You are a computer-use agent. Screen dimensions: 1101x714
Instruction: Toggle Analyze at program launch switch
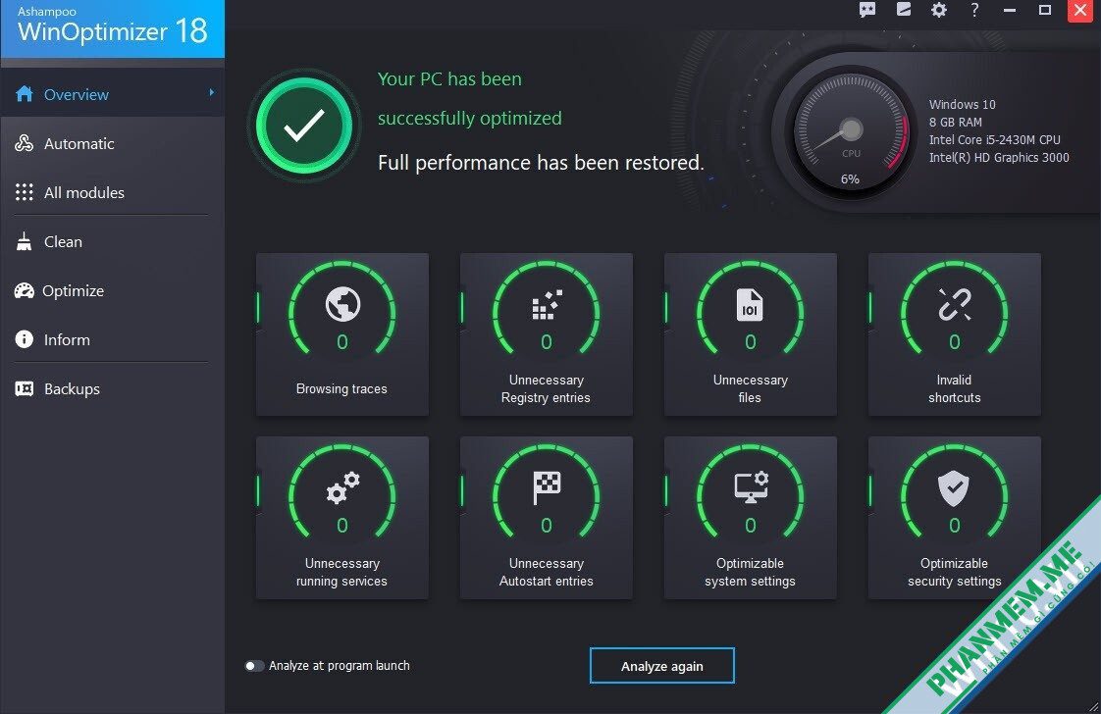point(254,666)
